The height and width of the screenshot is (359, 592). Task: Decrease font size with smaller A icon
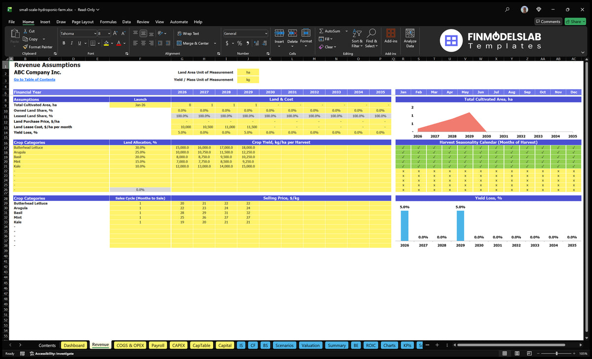coord(123,33)
